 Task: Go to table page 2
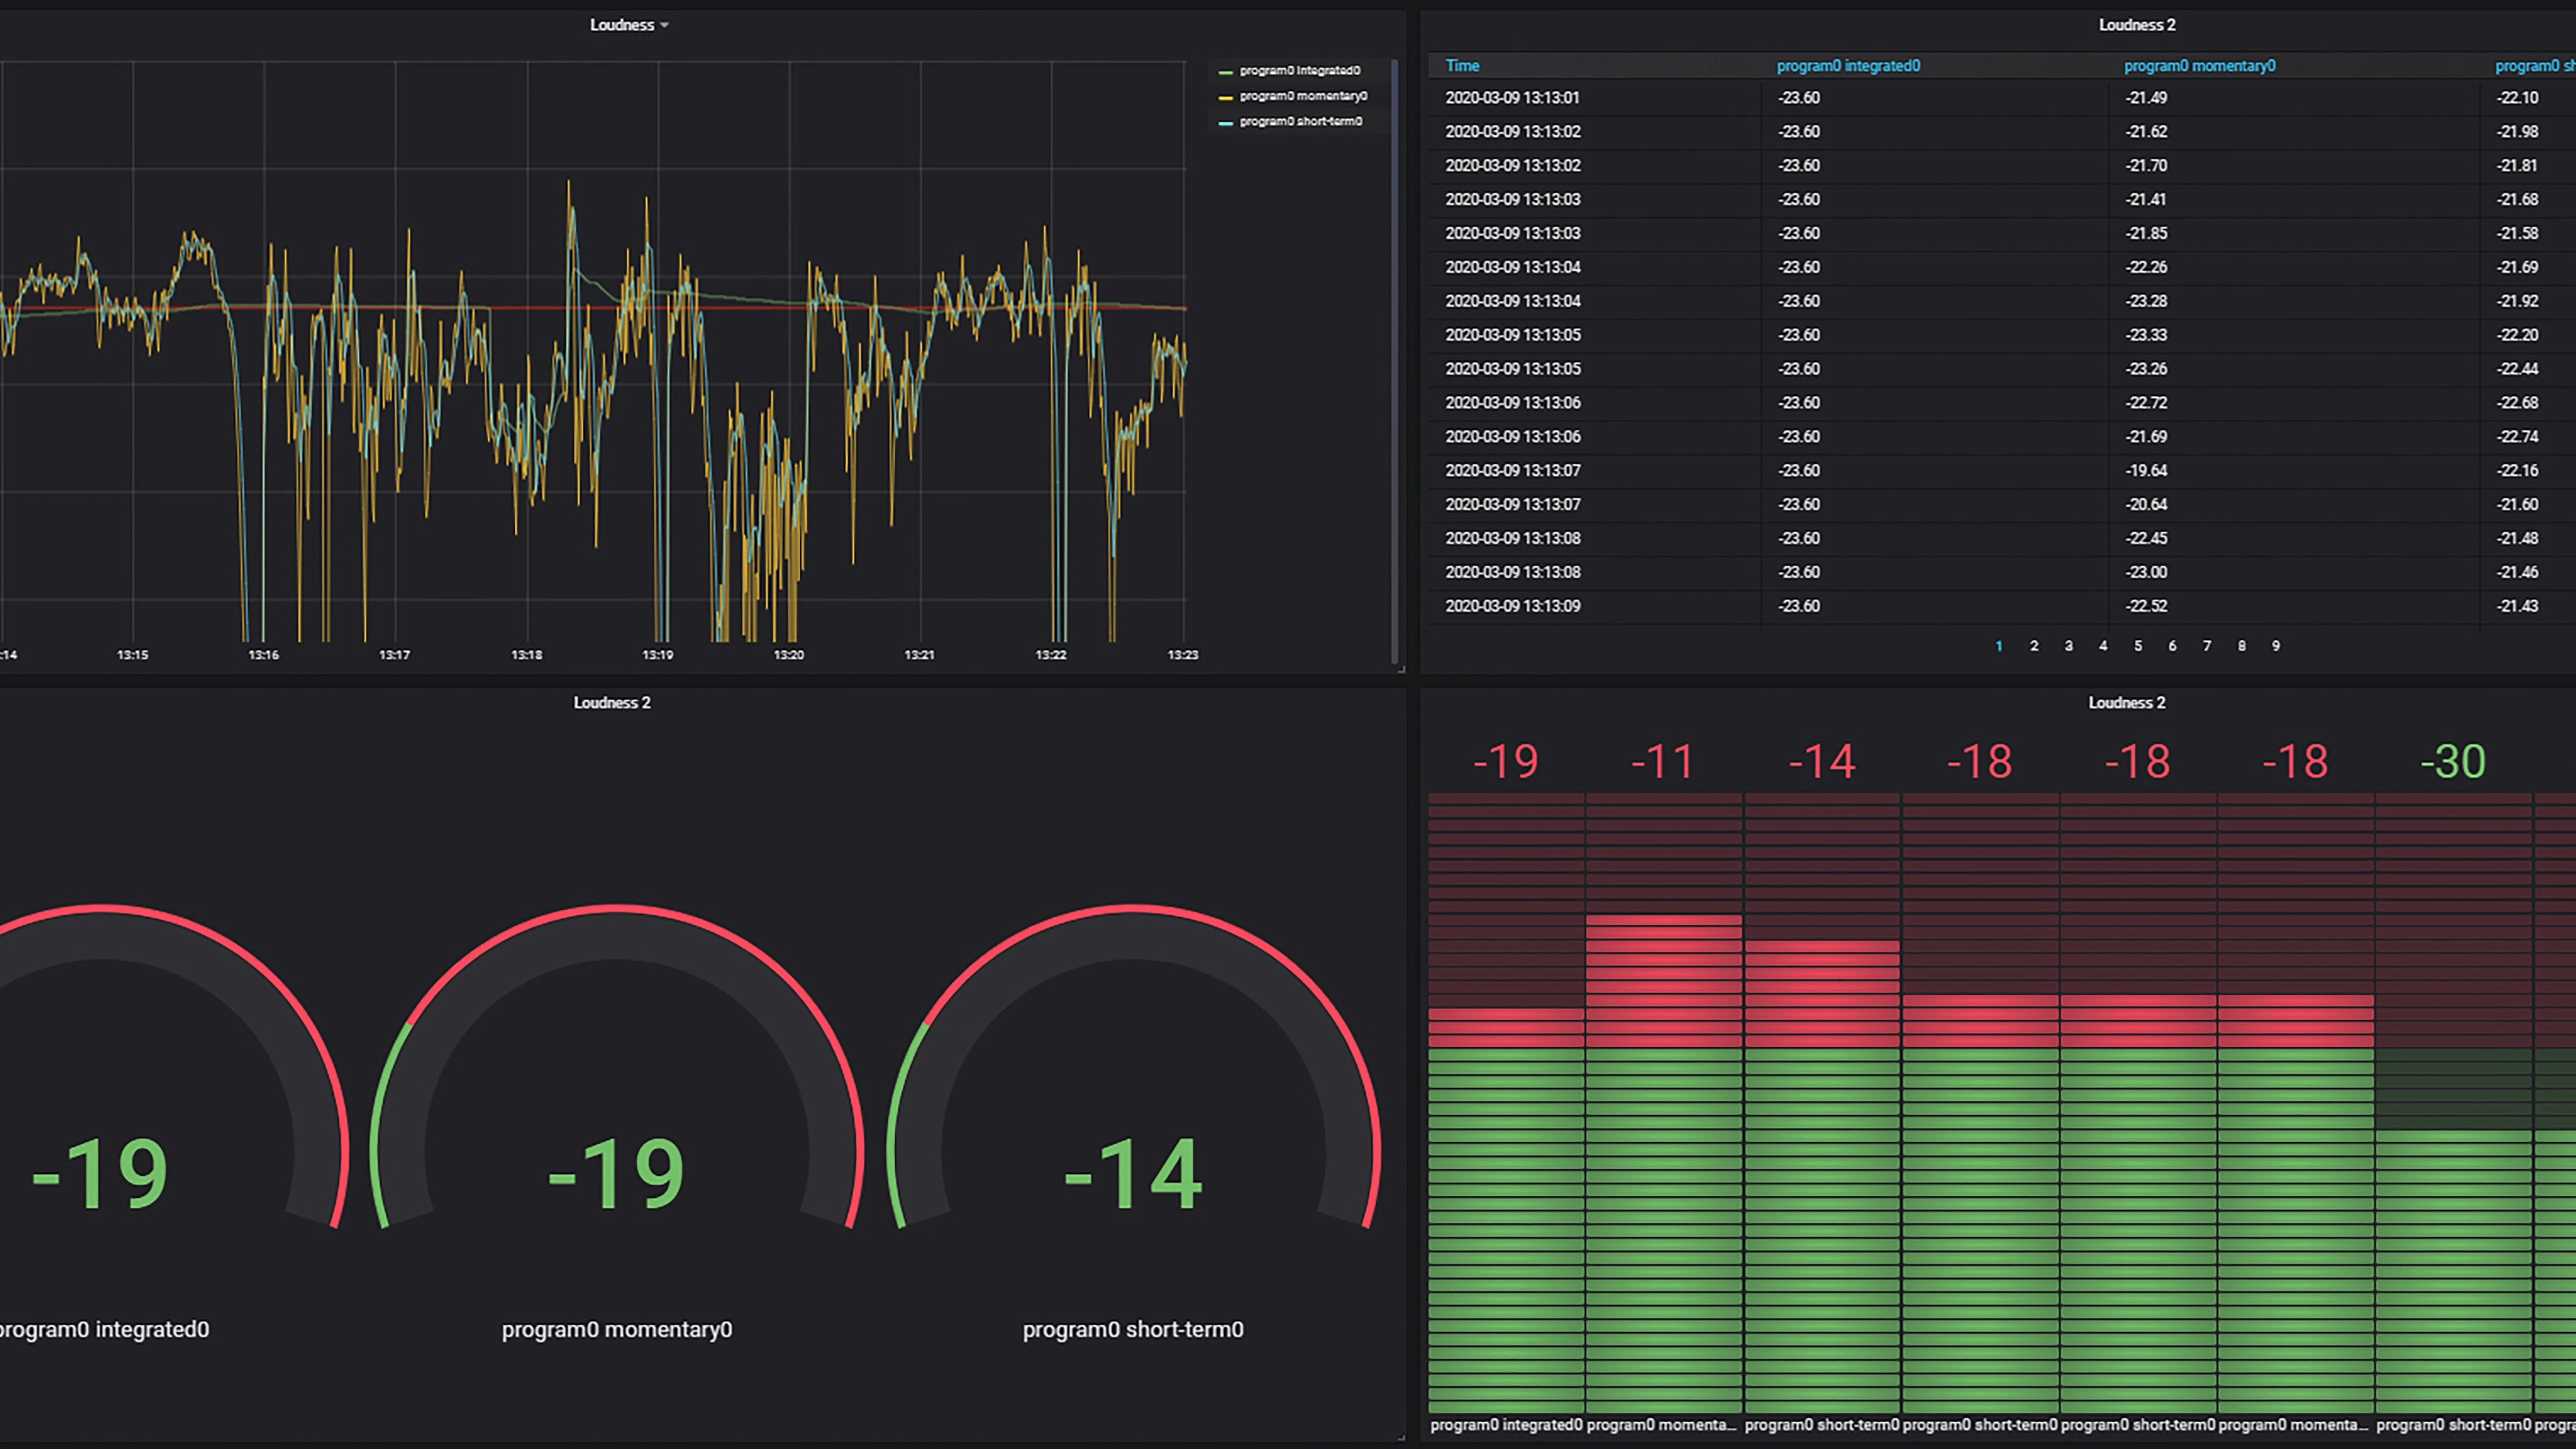point(2033,646)
